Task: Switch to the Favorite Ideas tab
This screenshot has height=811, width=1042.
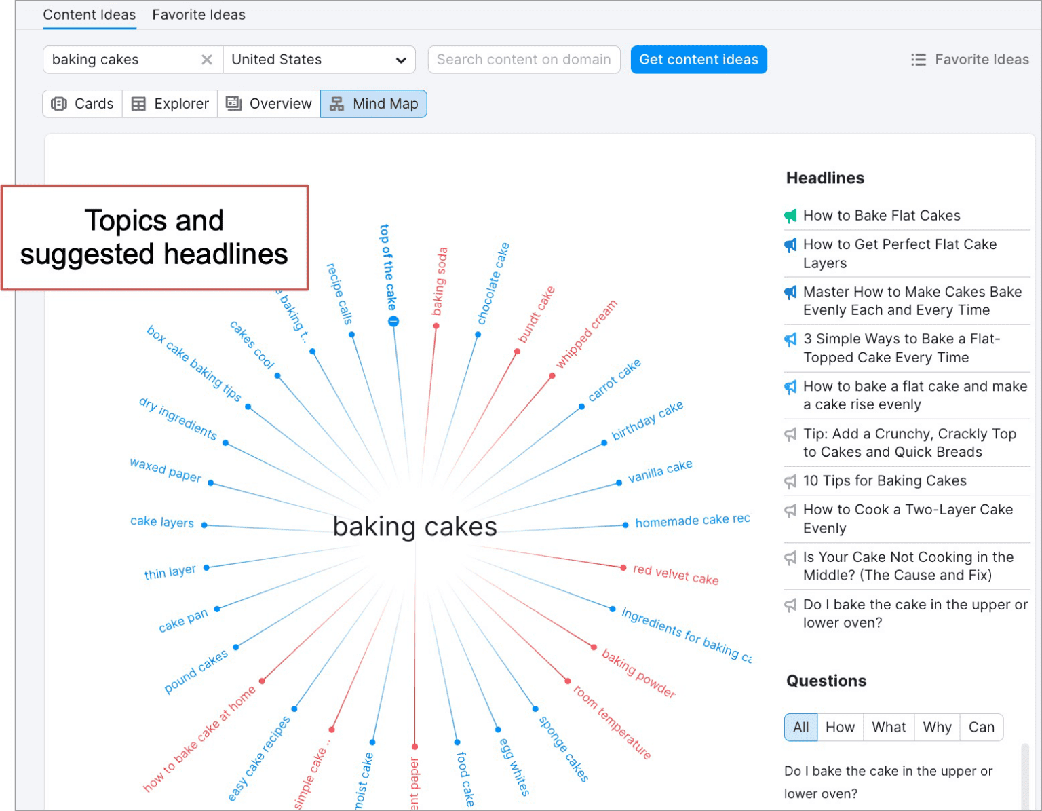Action: coord(198,14)
